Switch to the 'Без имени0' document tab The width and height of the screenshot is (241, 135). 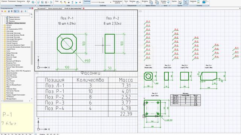(x=41, y=8)
